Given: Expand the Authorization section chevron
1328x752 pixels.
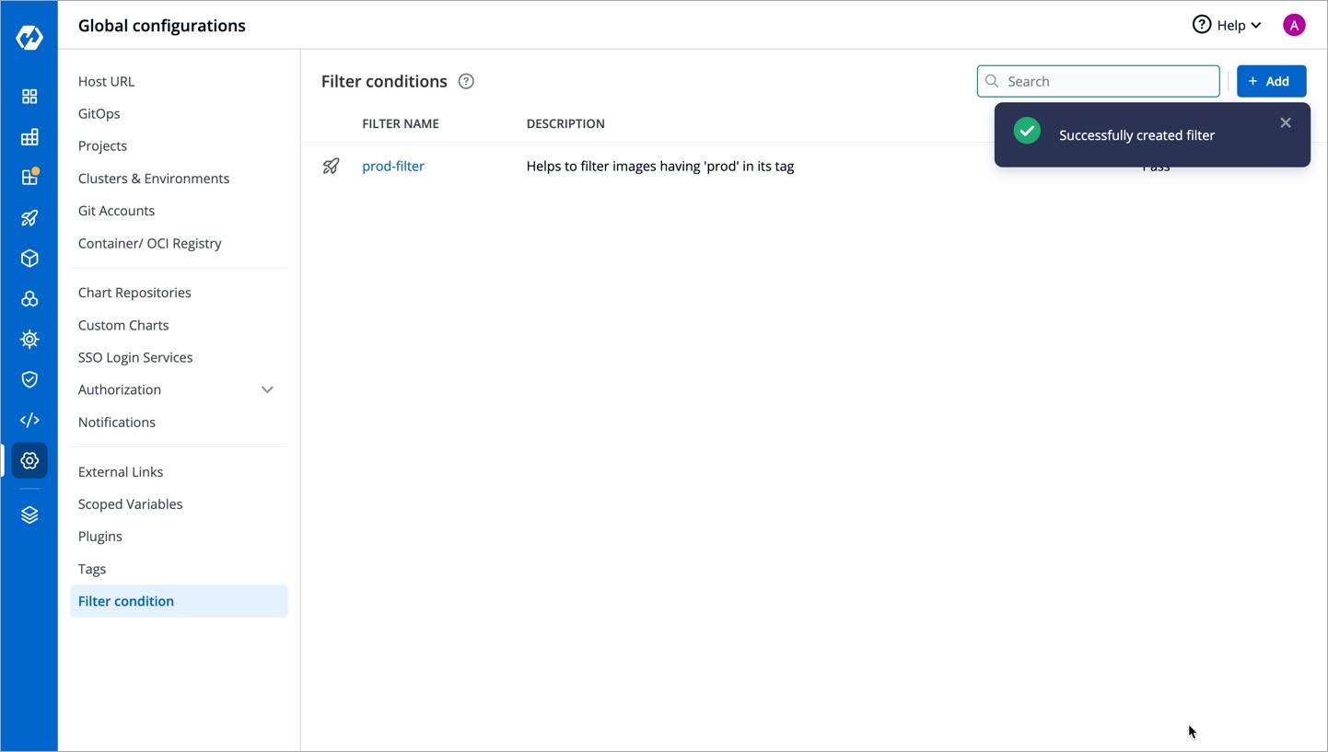Looking at the screenshot, I should pos(267,389).
